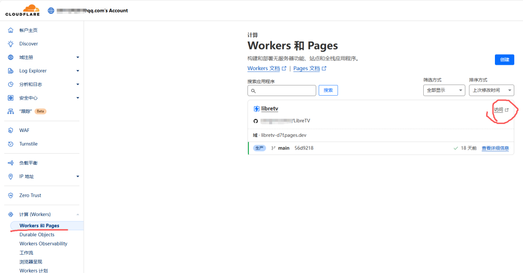Click the Cloudflare logo
The width and height of the screenshot is (523, 273).
23,10
